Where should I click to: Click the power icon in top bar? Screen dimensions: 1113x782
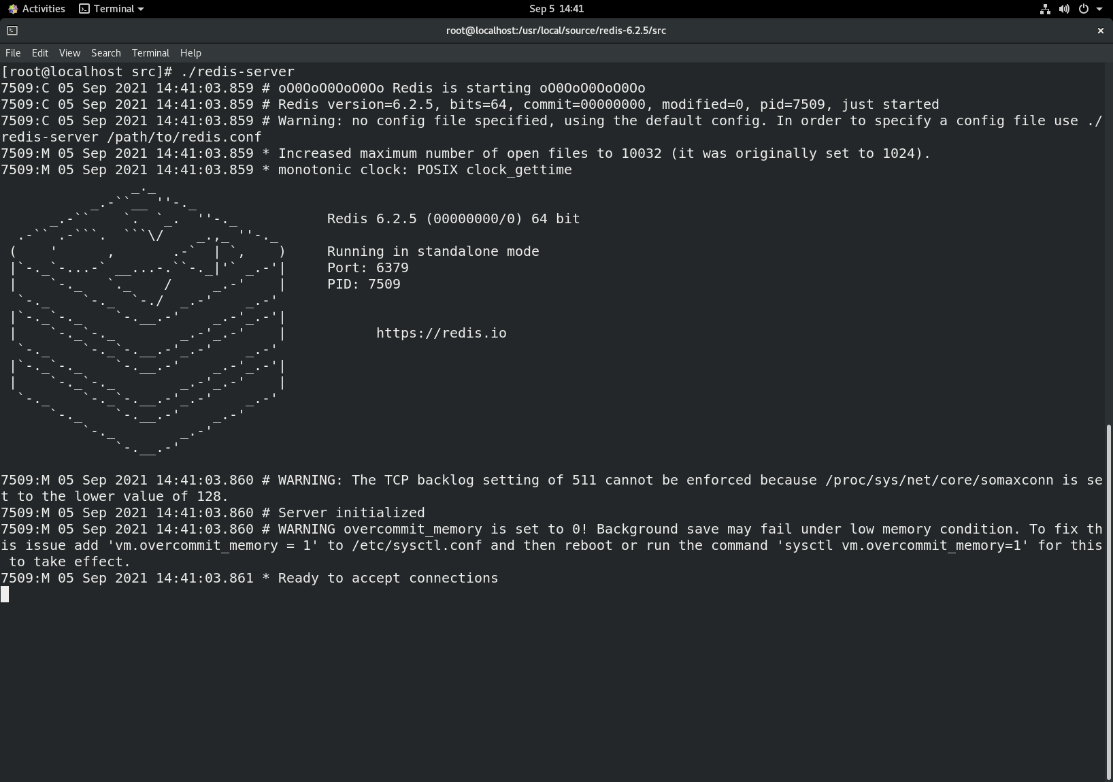point(1084,9)
